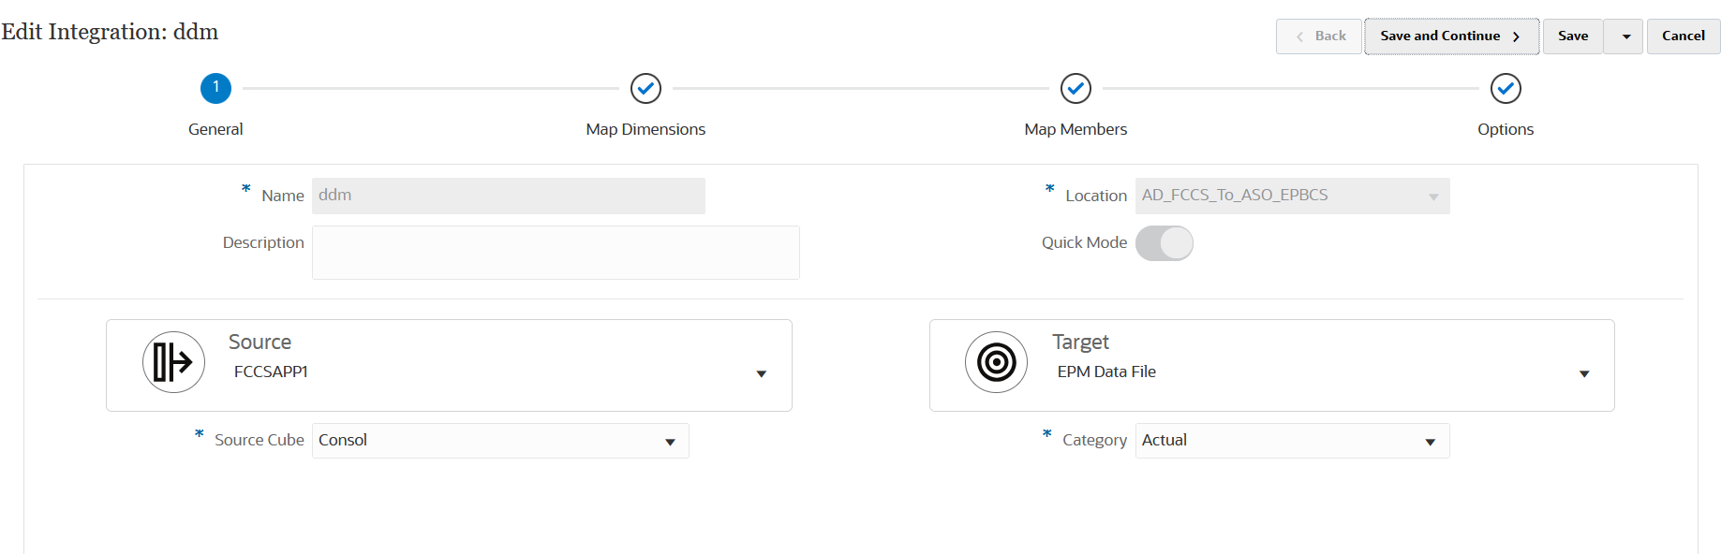Click the Name input field
Screen dimensions: 1721x554
click(x=508, y=197)
